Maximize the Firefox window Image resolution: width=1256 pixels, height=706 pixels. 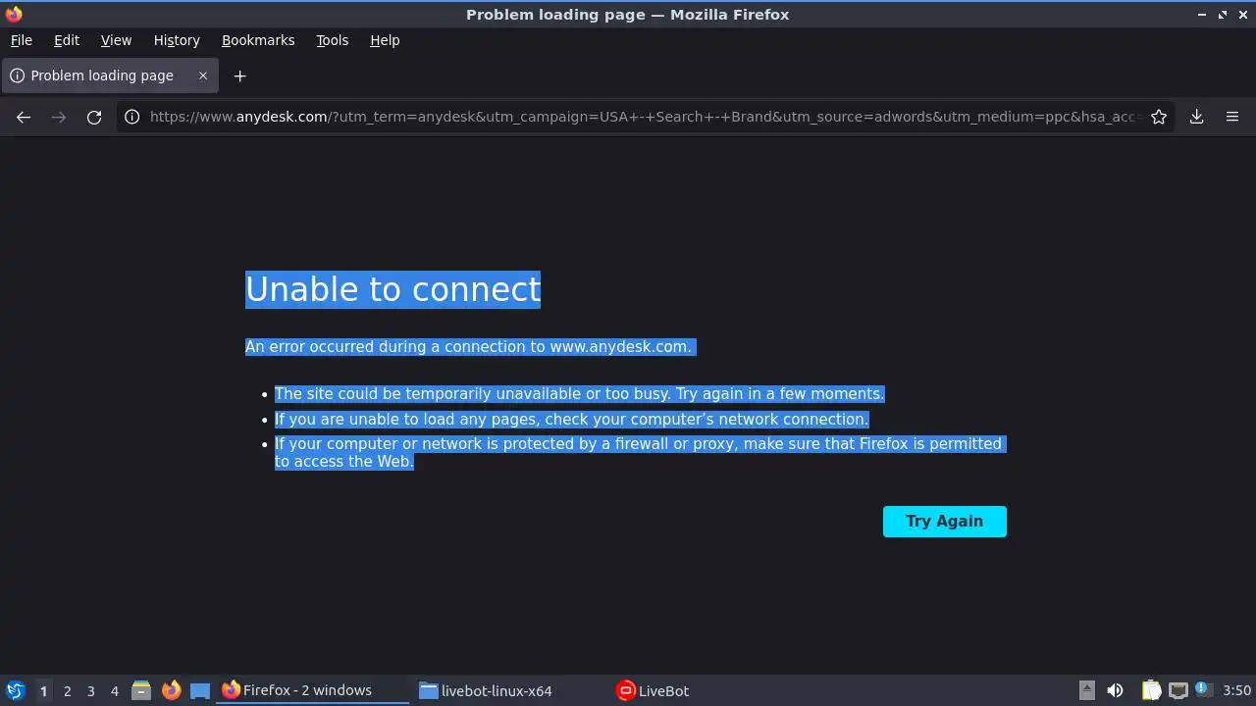[1223, 15]
